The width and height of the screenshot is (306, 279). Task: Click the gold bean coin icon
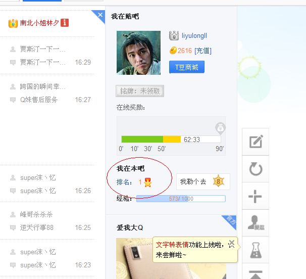coord(173,51)
